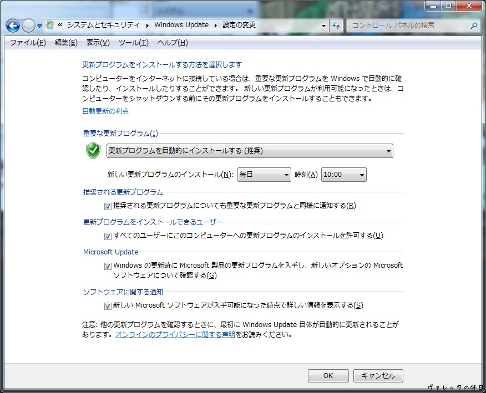
Task: Open the 毎日 install day dropdown
Action: [264, 175]
